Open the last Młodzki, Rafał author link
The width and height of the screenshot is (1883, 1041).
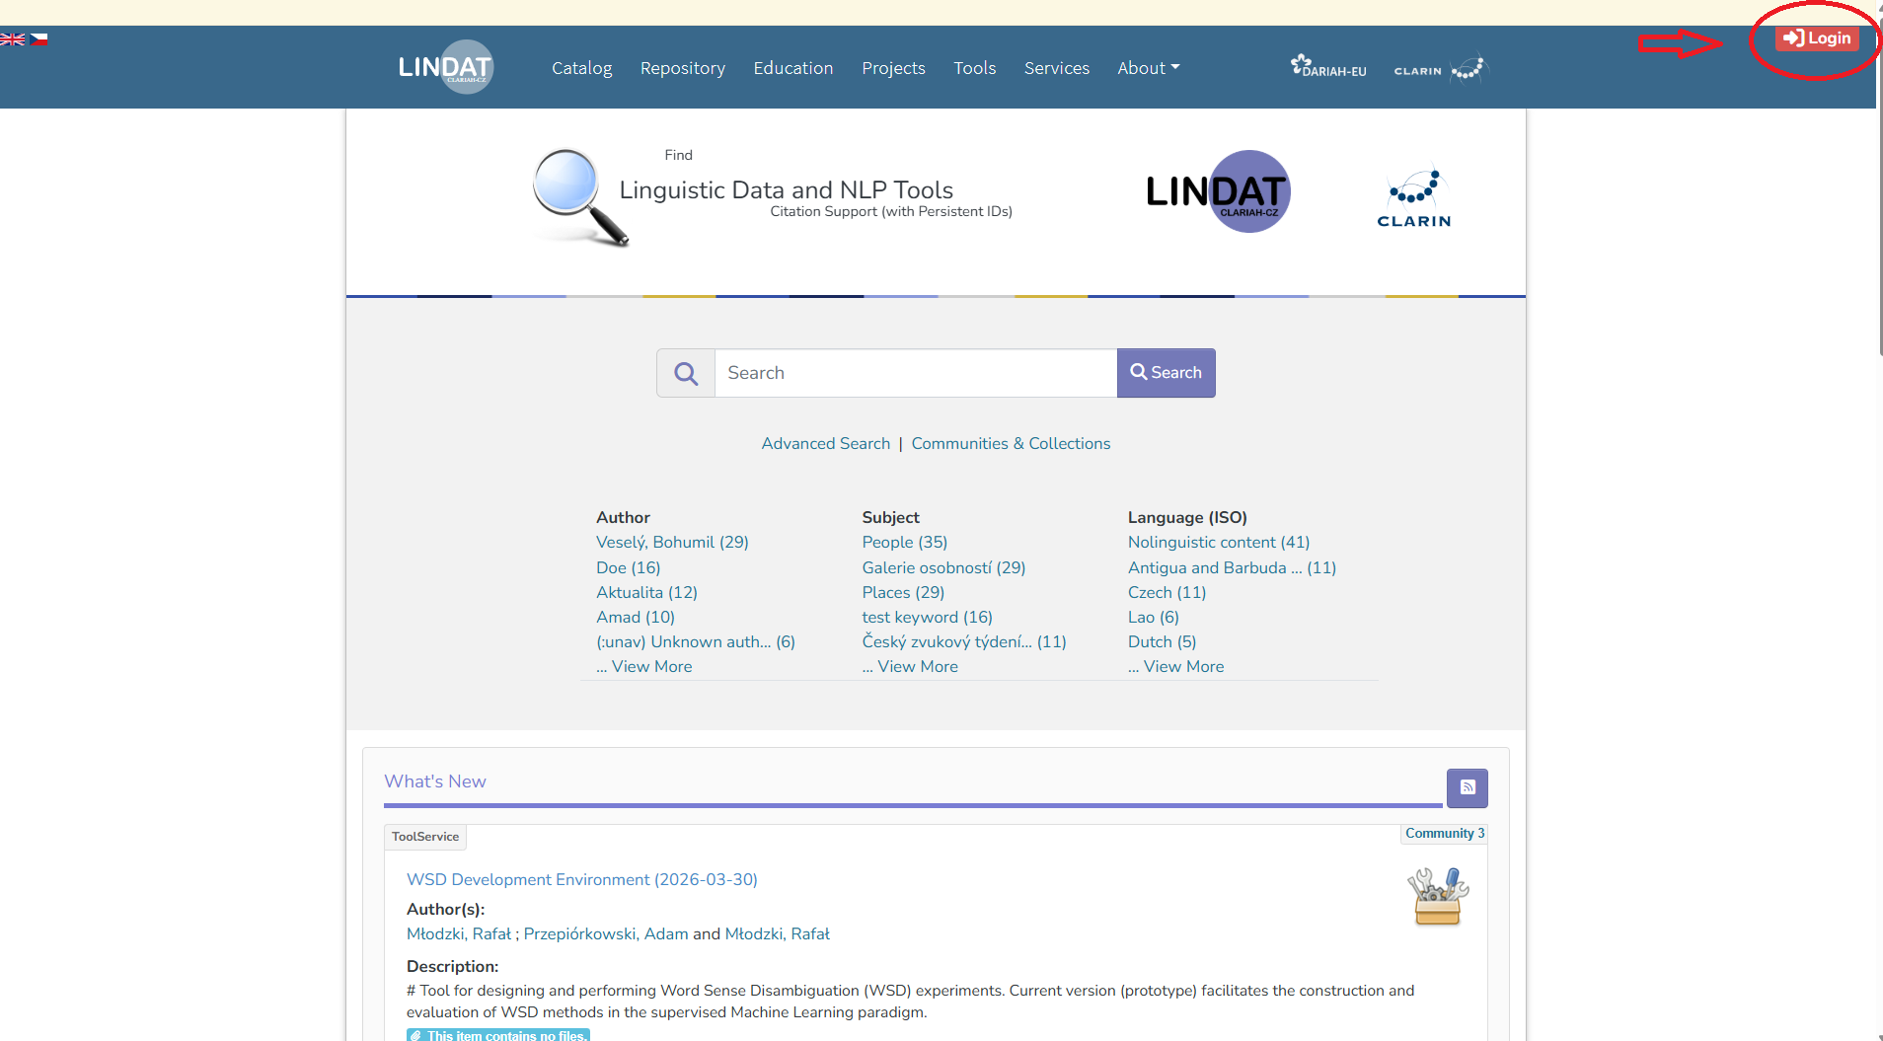click(778, 933)
